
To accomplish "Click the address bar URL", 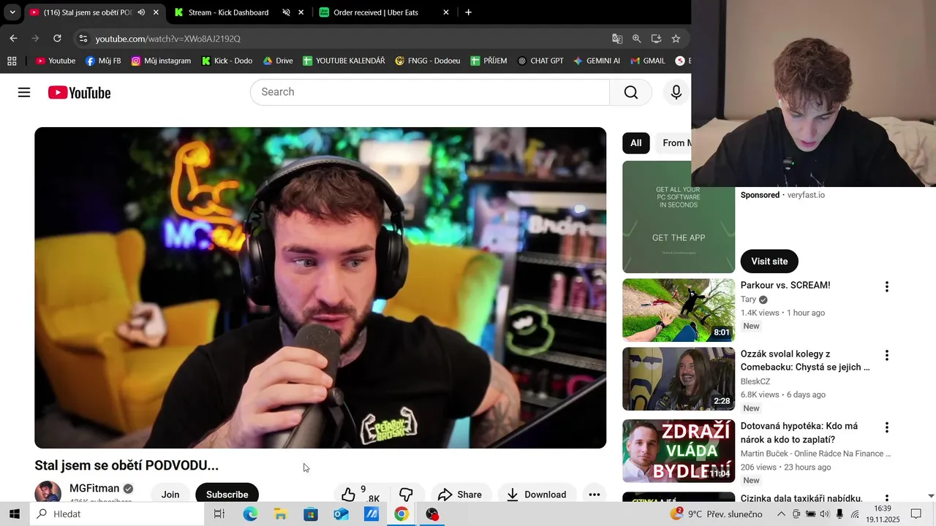I will coord(168,39).
